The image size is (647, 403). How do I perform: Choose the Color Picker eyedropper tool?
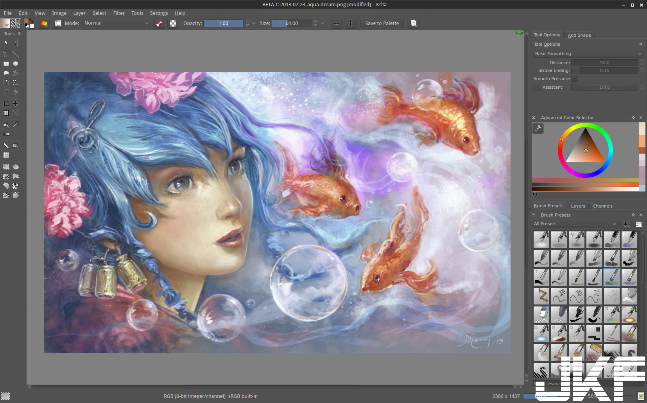coord(16,125)
